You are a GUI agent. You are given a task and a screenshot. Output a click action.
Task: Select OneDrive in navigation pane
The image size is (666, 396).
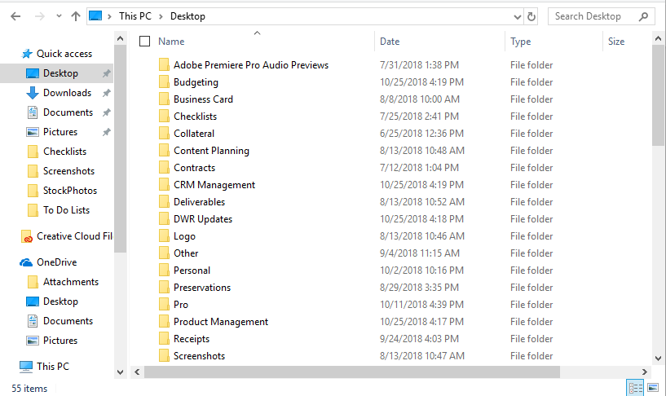coord(56,262)
